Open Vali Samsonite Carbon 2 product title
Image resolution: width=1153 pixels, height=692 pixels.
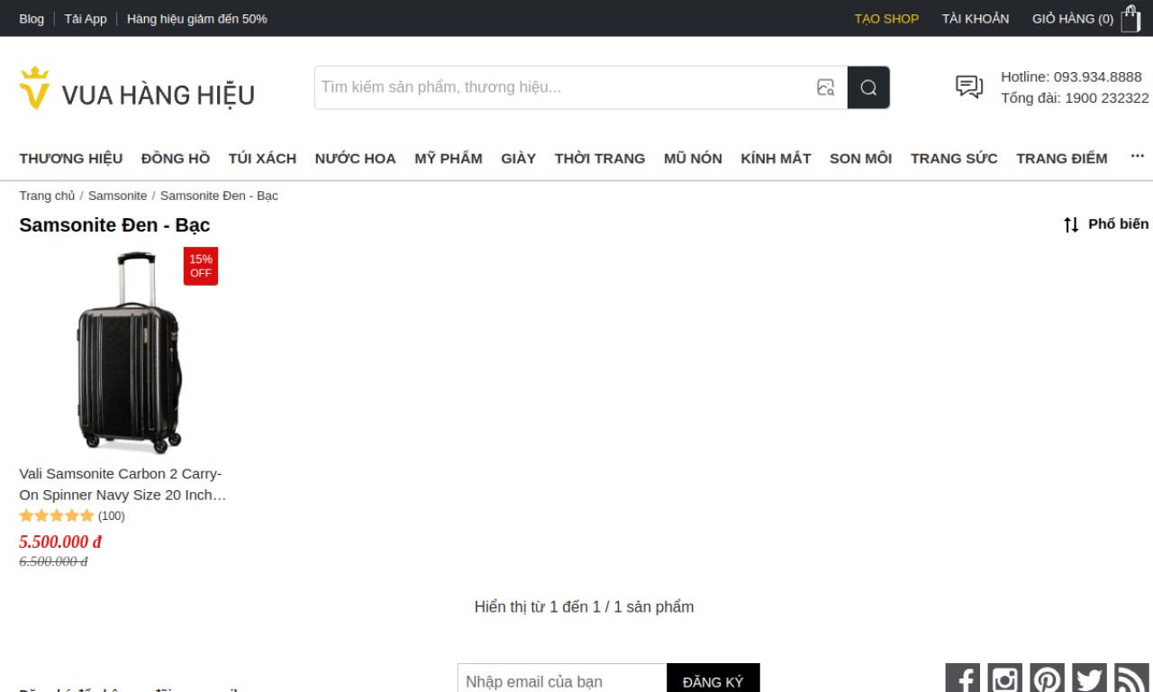point(123,484)
